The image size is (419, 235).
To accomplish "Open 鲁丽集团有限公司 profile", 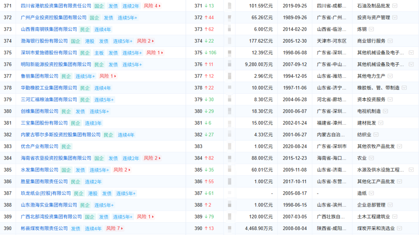I will tap(40, 76).
